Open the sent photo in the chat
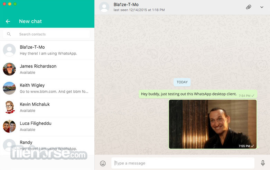The image size is (270, 170). pos(213,124)
